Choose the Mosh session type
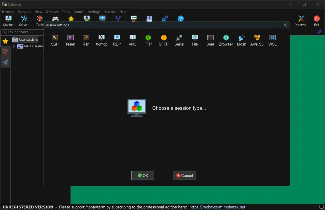325x210 pixels. coord(241,41)
